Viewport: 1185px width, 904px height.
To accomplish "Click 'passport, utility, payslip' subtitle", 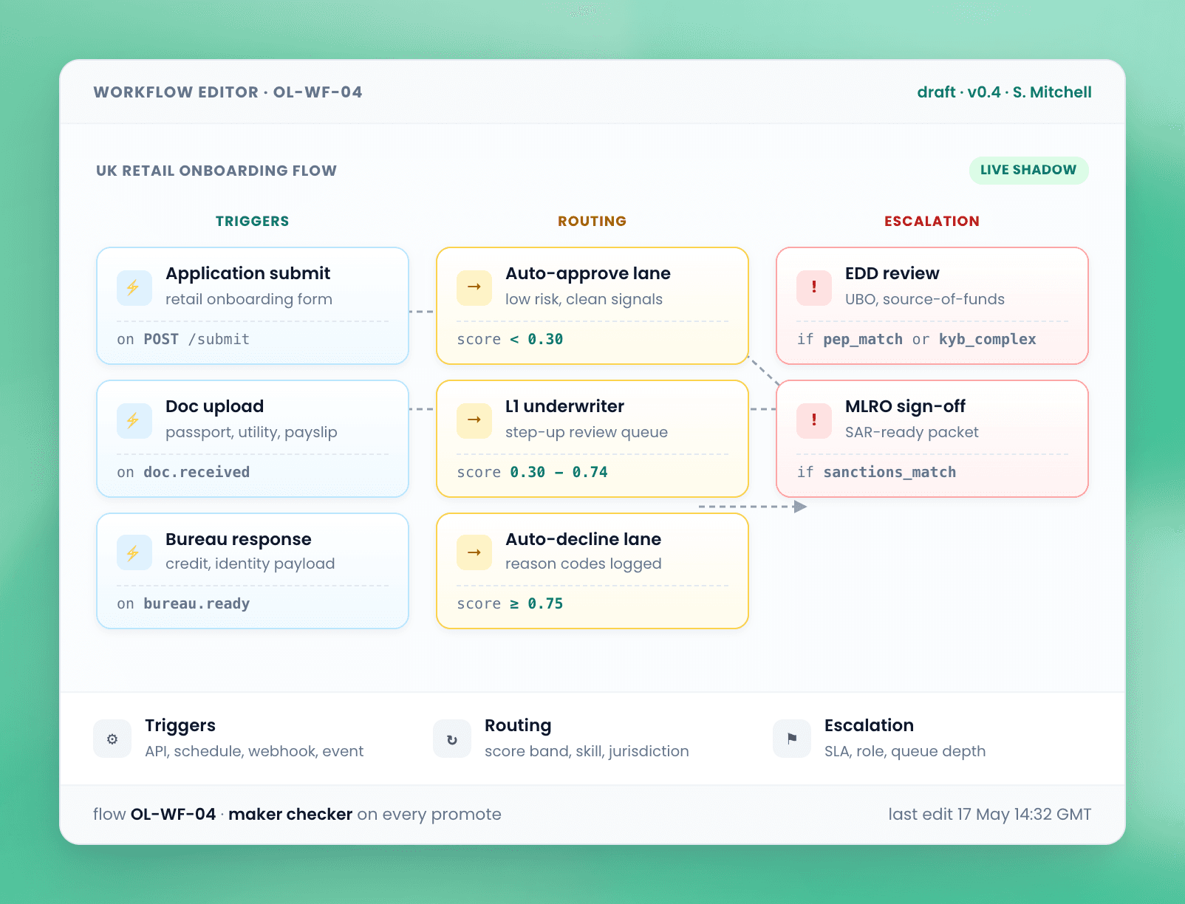I will (251, 432).
